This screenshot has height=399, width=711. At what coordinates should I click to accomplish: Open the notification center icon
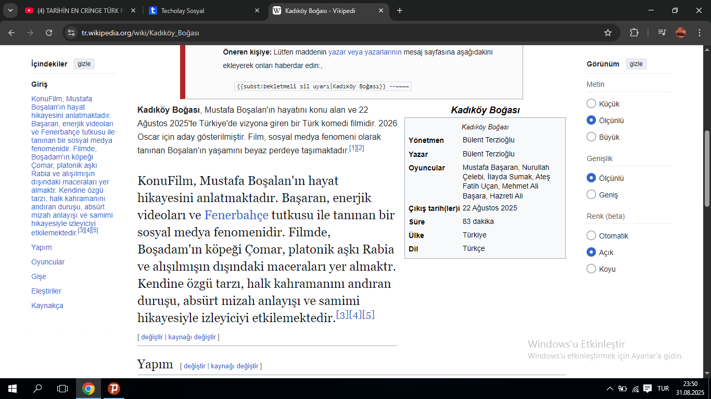pyautogui.click(x=647, y=389)
